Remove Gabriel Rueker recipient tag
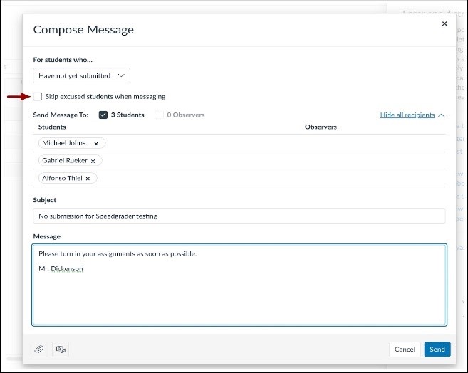 (93, 161)
